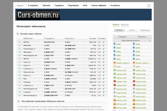Image resolution: width=167 pixels, height=111 pixels.
Task: Select Payza USD in the Получите column
Action: [x=140, y=97]
